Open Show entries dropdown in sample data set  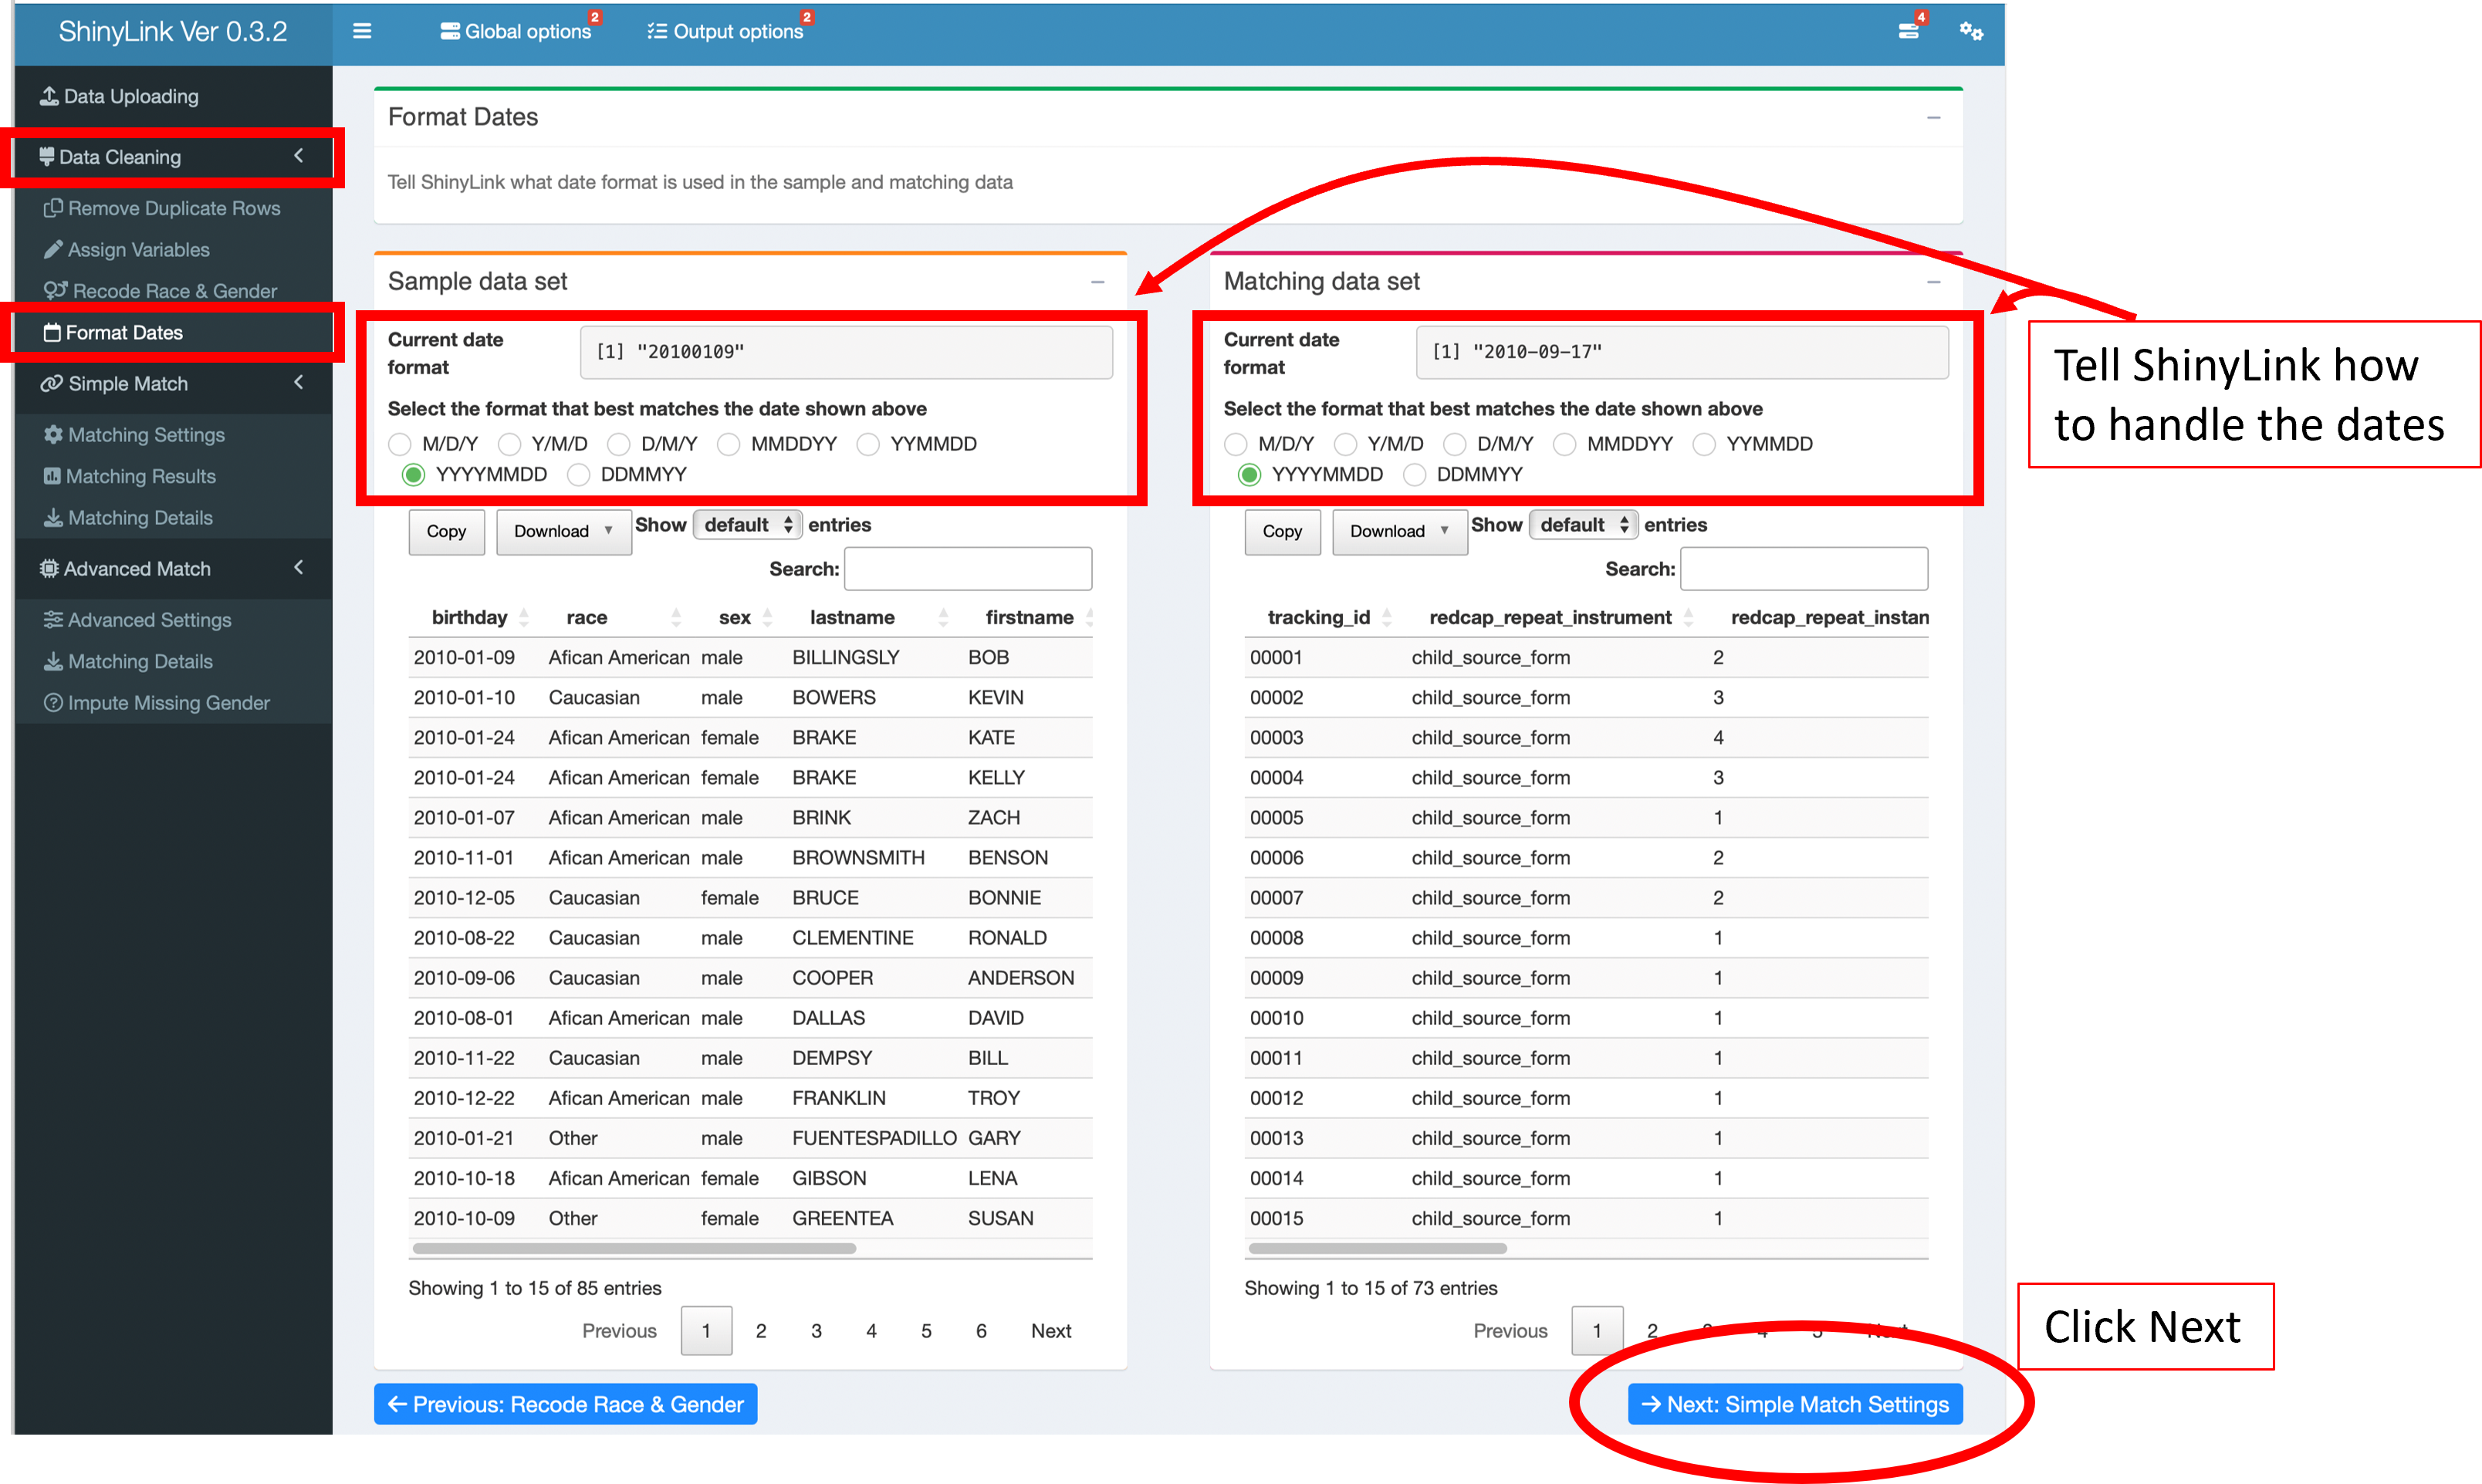746,525
